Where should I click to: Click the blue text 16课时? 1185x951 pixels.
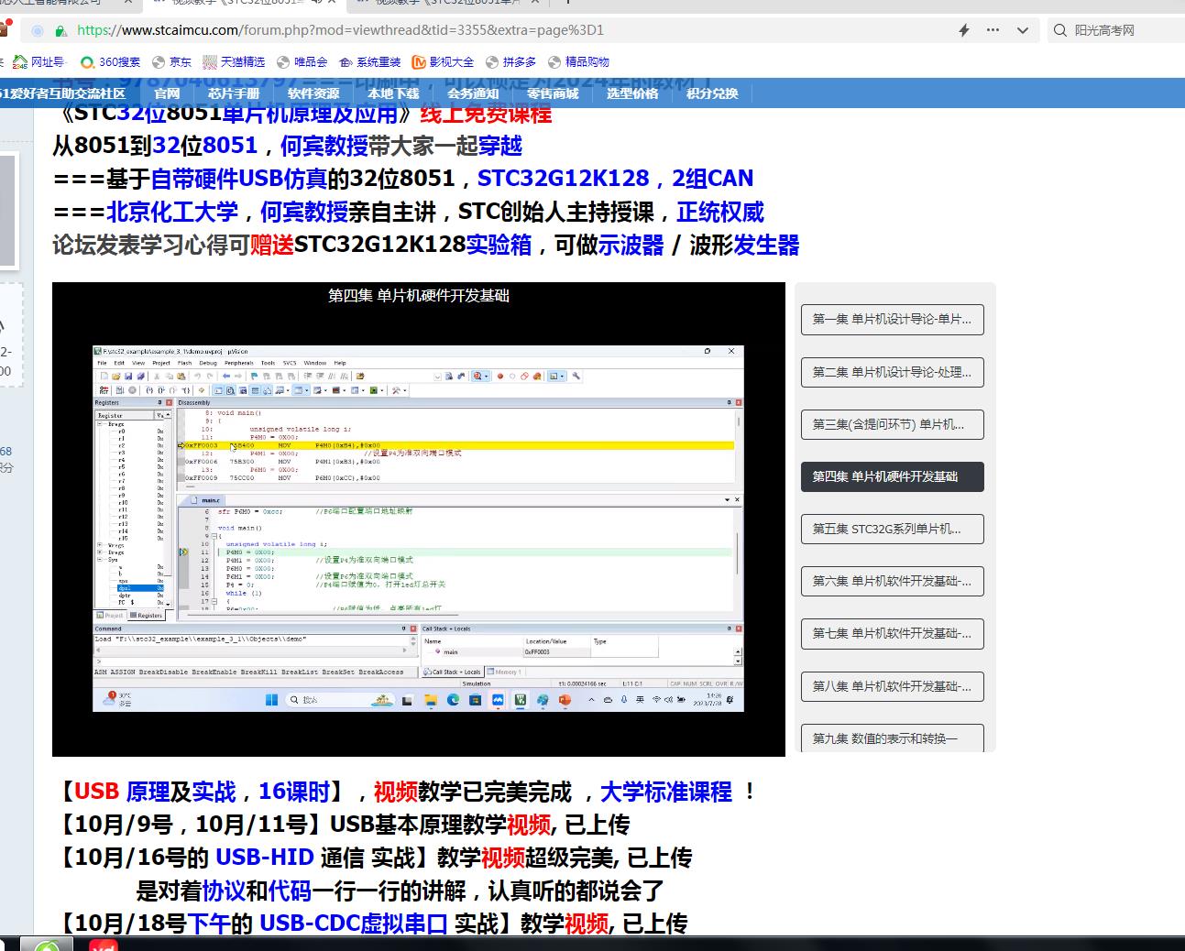[292, 792]
